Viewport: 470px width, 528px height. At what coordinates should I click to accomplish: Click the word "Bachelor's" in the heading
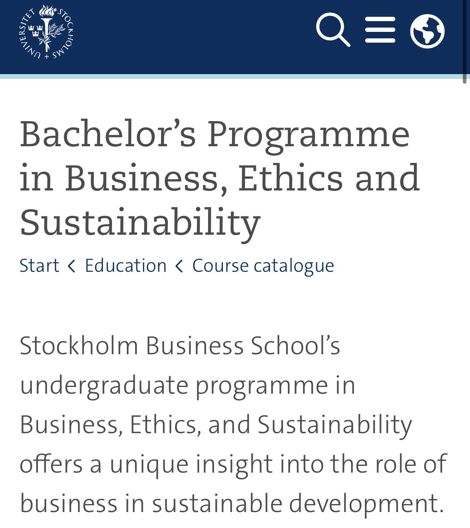108,134
